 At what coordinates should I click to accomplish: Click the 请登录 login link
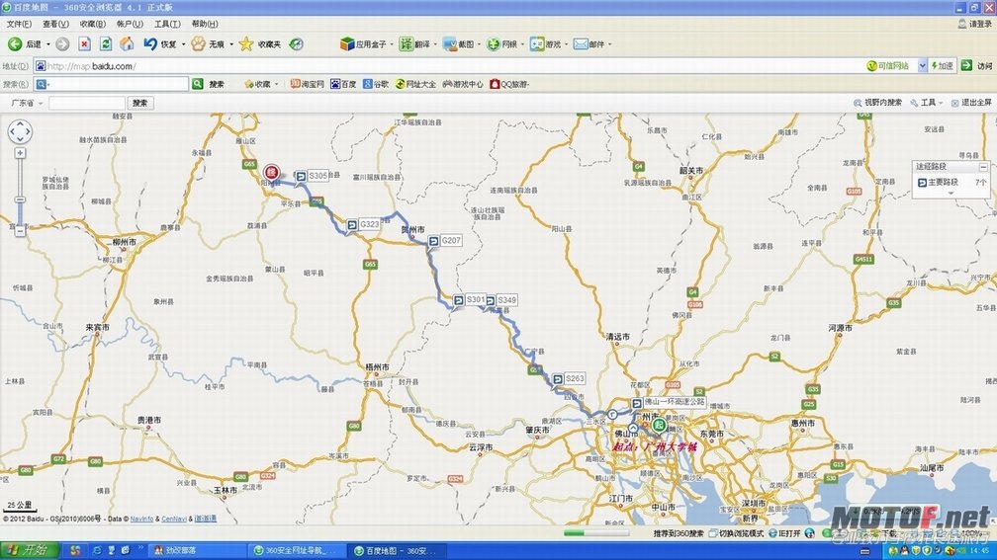[x=975, y=24]
